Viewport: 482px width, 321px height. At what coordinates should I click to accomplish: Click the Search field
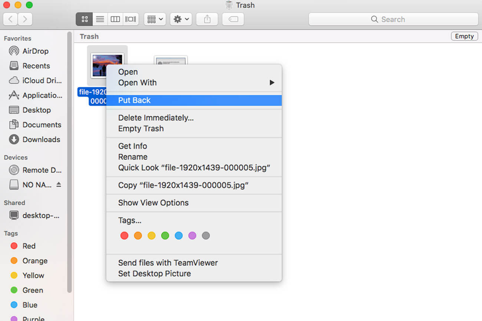(393, 19)
